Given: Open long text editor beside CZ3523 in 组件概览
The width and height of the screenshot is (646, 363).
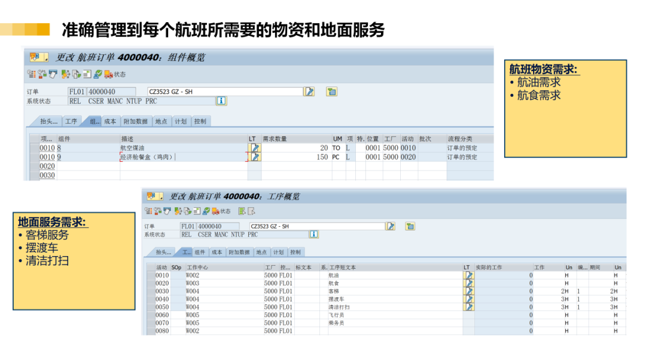Looking at the screenshot, I should [x=309, y=91].
